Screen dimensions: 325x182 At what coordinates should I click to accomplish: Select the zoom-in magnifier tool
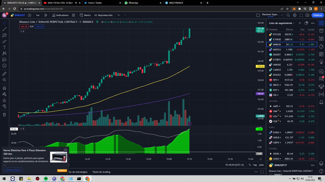4,80
